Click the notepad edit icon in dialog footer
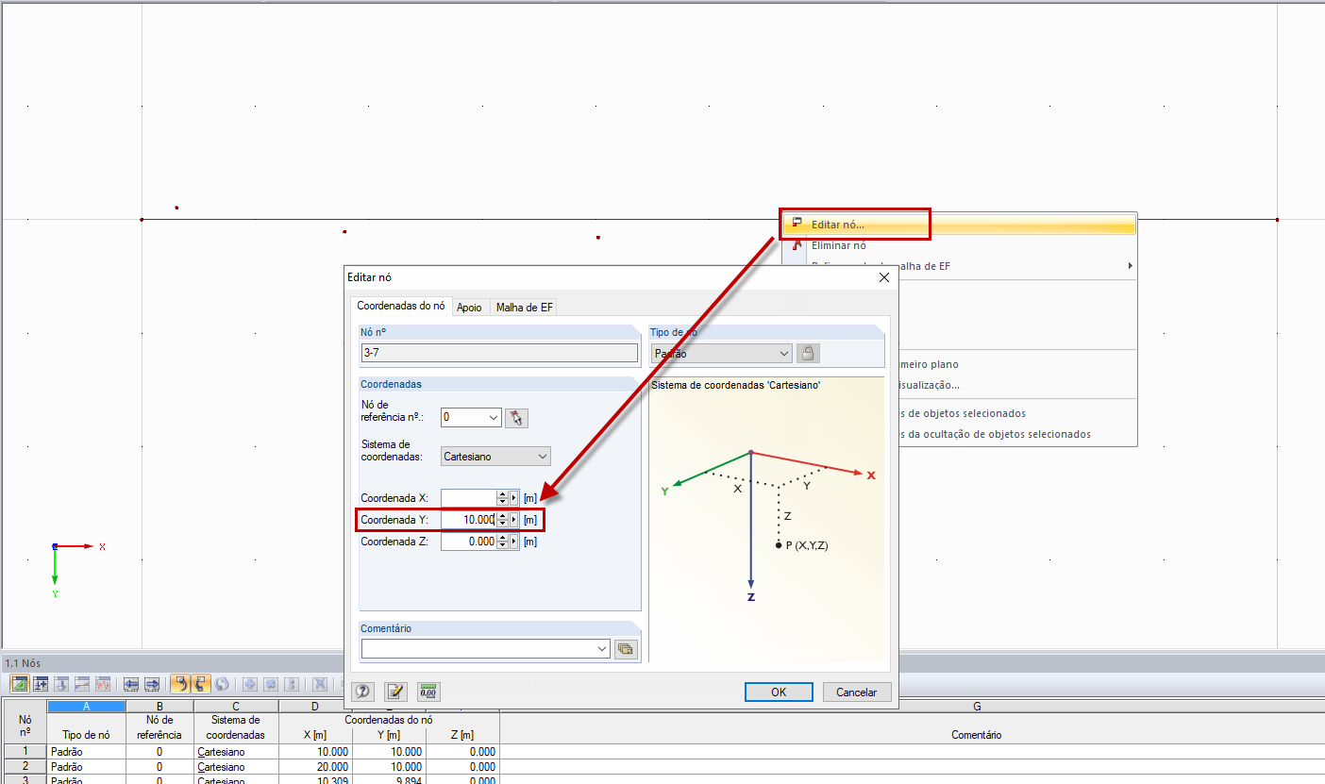This screenshot has height=784, width=1325. tap(395, 692)
